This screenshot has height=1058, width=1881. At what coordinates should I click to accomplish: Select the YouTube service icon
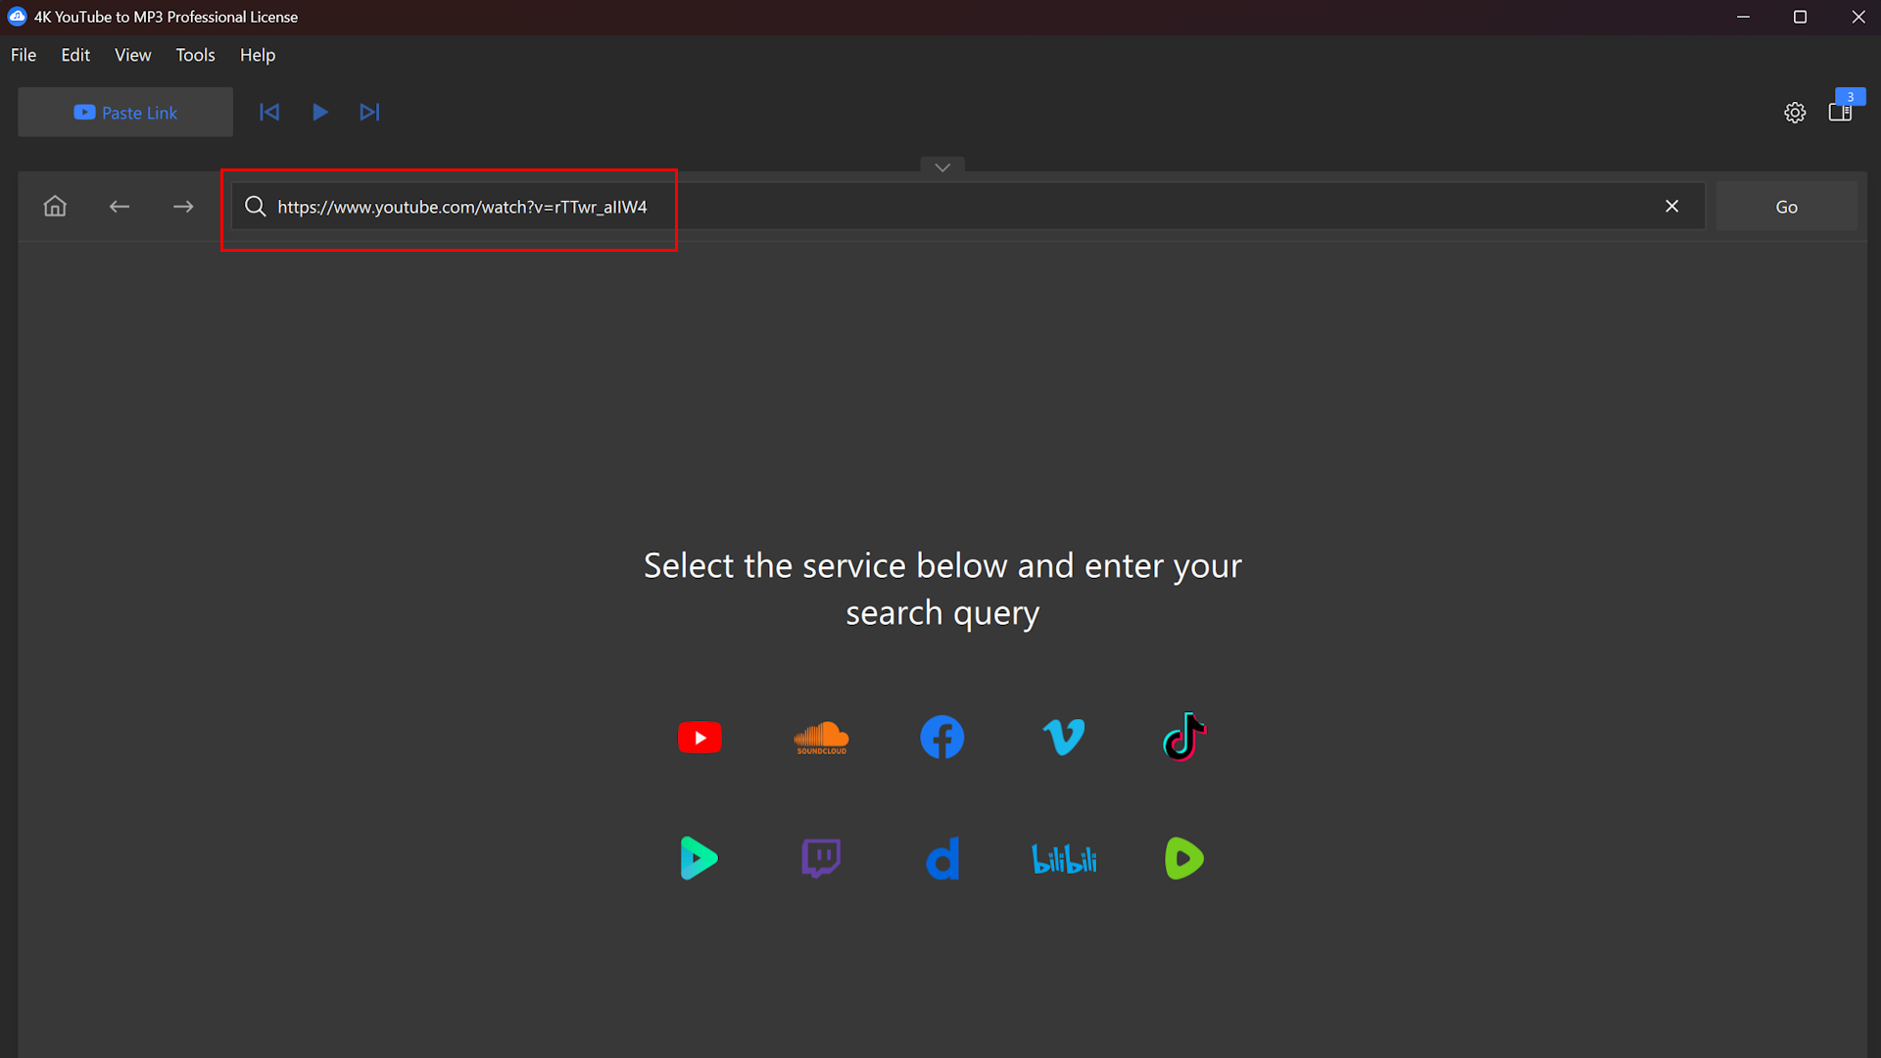coord(699,738)
